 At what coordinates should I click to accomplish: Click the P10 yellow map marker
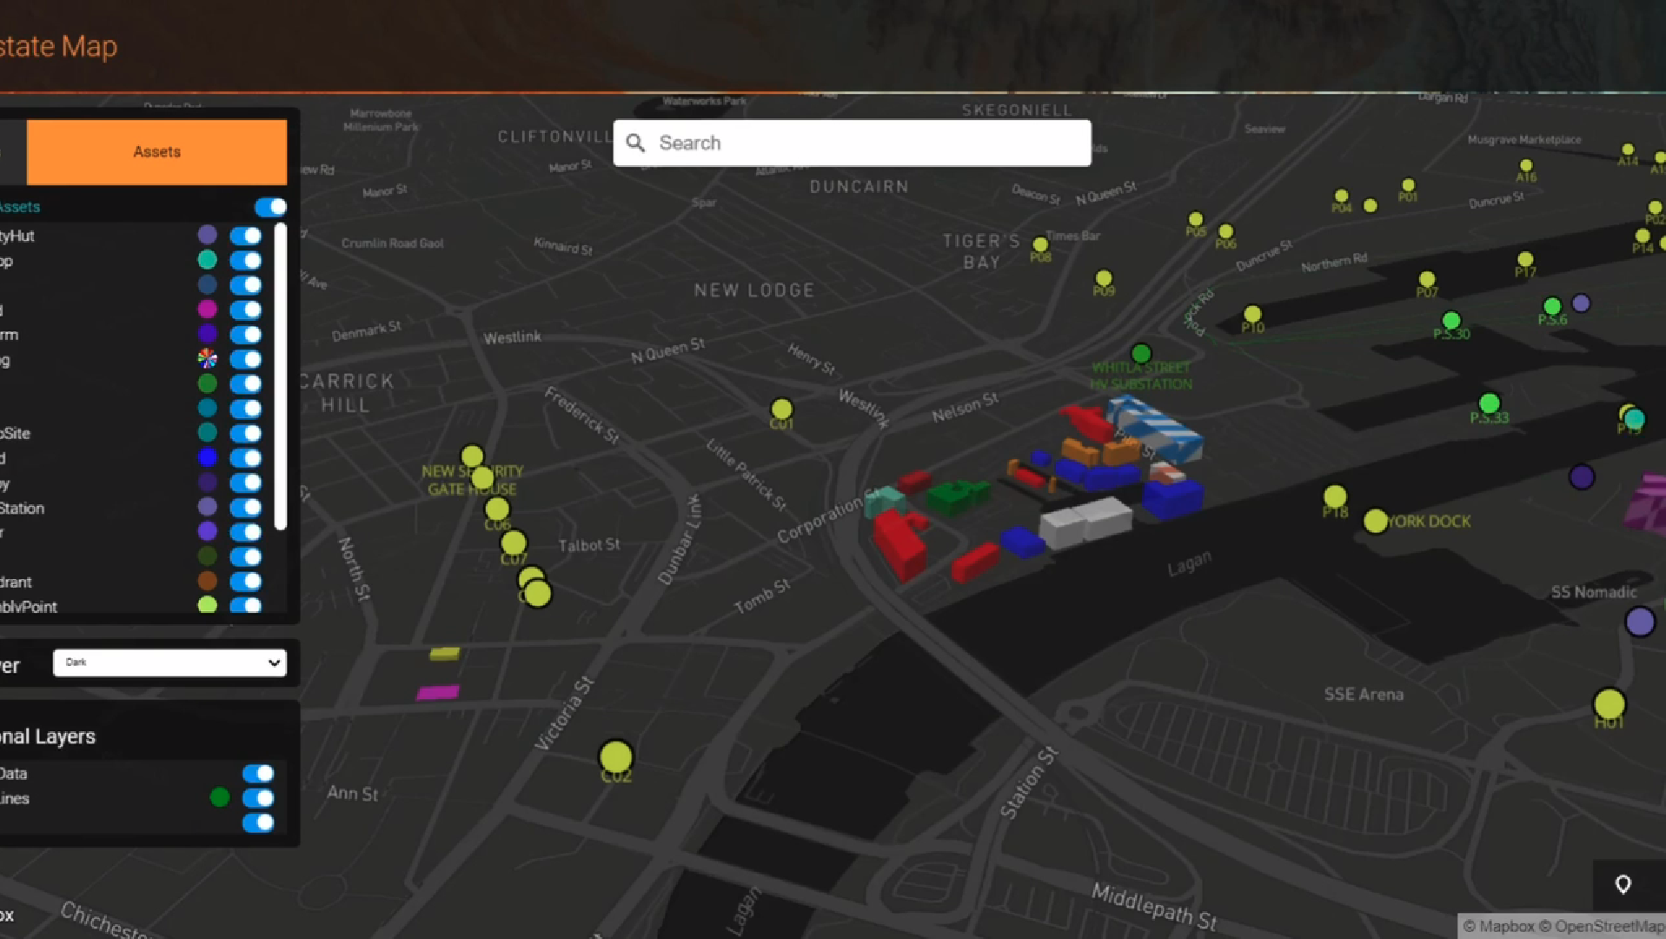tap(1251, 314)
